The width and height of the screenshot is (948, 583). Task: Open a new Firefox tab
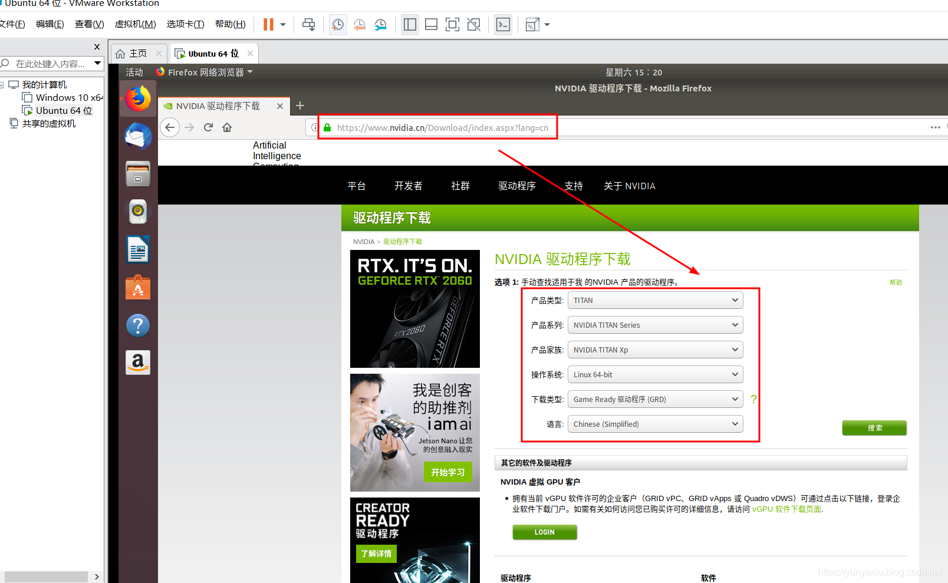(300, 106)
